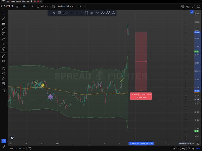
Task: Open chart settings hexagon icon
Action: point(188,6)
